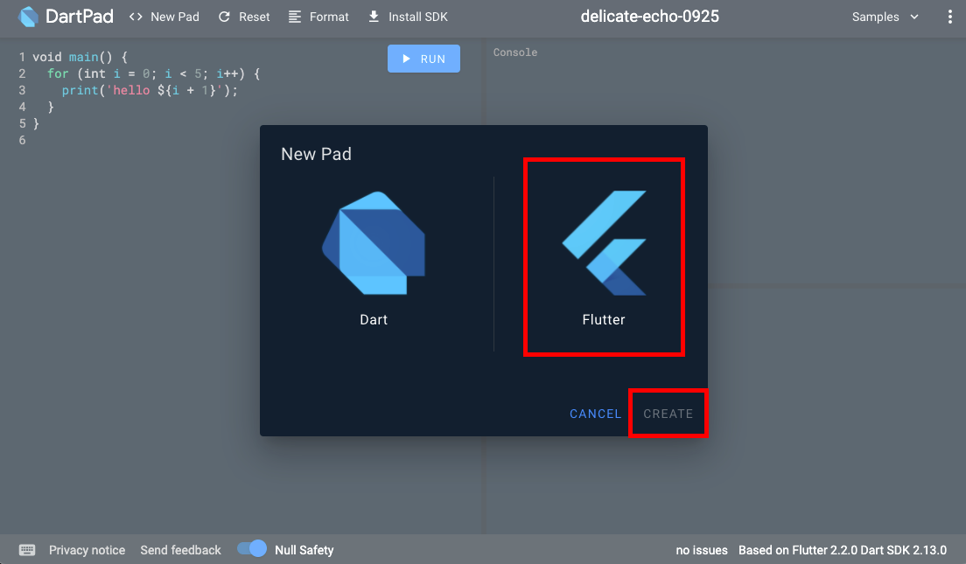Click the Flutter 2.2.0 Dart SDK version text
The image size is (966, 564).
coord(842,550)
